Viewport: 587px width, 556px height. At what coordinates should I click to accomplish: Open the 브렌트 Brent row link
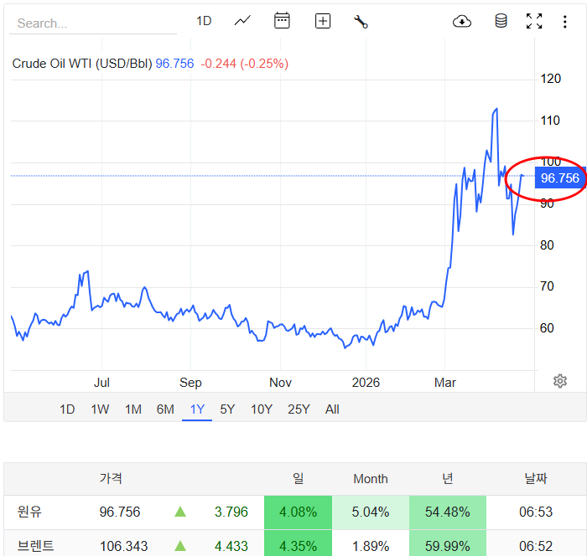(36, 546)
